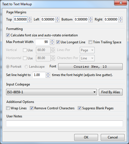
Task: Decrease the Top margin with down arrow
Action: [x=30, y=21]
